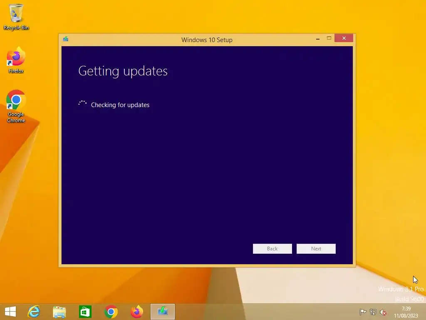Select the Firefox desktop shortcut
This screenshot has width=426, height=320.
[16, 60]
